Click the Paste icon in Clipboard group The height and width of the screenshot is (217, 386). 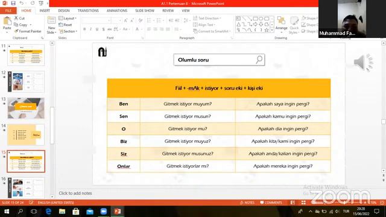point(7,21)
